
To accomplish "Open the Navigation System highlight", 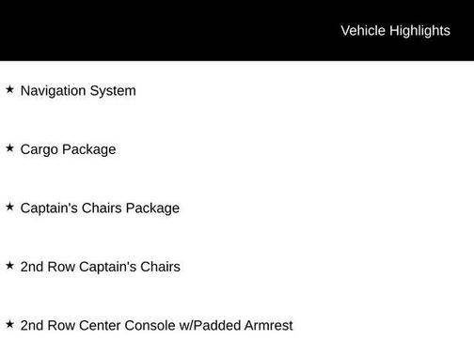I will point(78,91).
